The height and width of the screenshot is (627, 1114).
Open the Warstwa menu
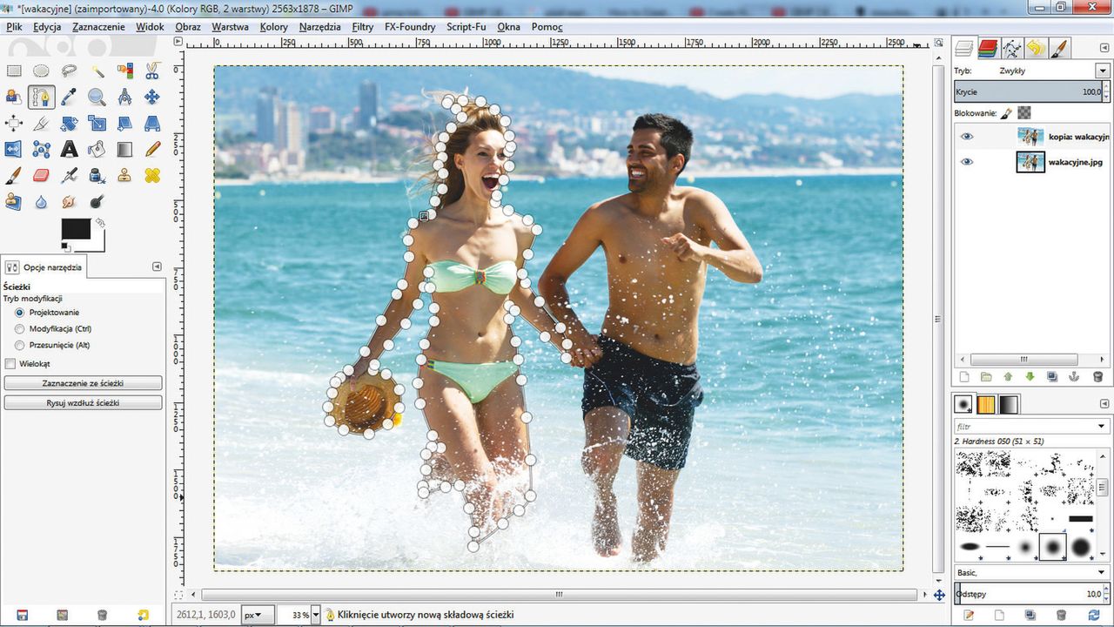230,27
